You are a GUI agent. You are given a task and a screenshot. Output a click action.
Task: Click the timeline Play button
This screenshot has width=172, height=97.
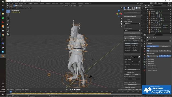76,89
